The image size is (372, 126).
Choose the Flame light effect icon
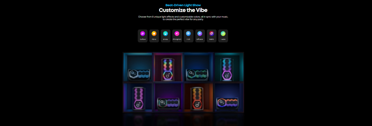click(x=154, y=33)
